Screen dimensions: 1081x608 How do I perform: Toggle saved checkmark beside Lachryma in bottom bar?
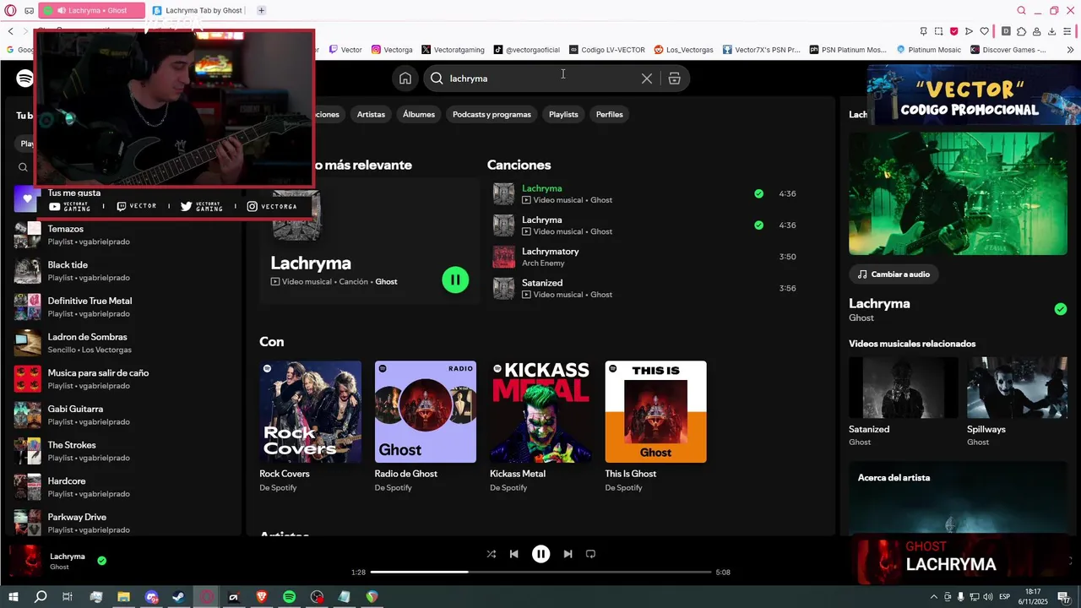point(101,560)
